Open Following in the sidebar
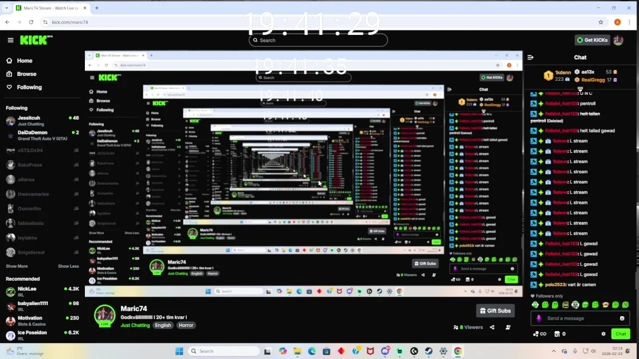Viewport: 639px width, 359px height. (x=24, y=87)
